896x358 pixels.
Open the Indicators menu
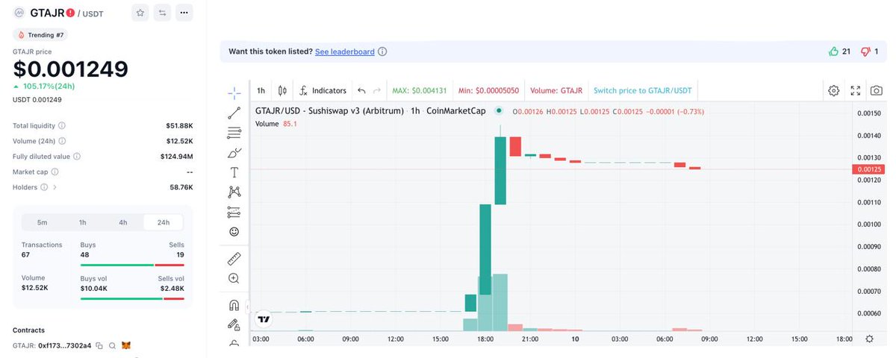point(323,90)
